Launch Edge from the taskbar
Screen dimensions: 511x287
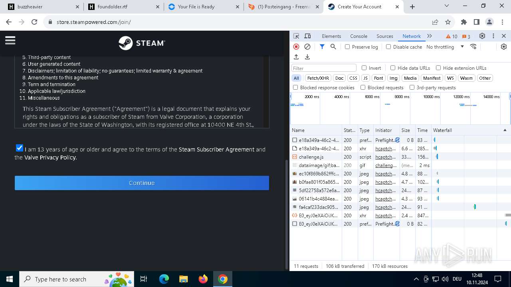pos(164,279)
